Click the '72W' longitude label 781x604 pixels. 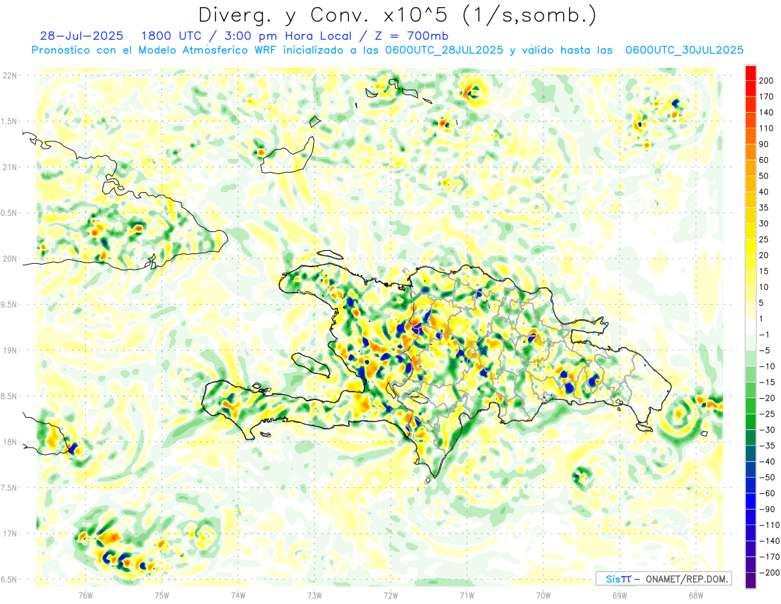tap(390, 595)
